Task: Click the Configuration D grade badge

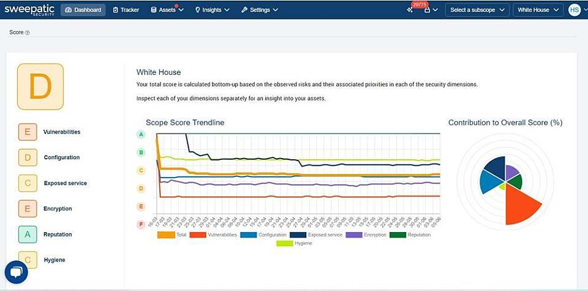Action: 28,157
